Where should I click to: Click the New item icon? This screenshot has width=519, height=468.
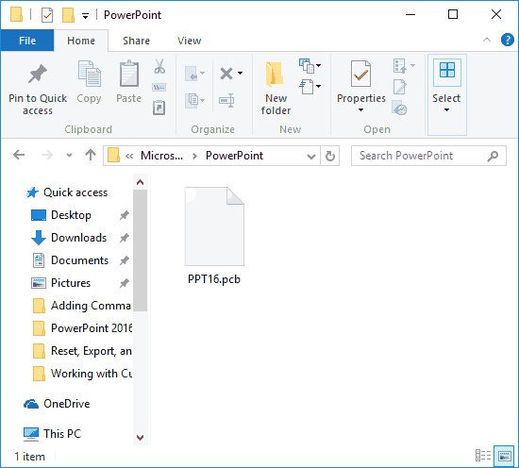310,66
